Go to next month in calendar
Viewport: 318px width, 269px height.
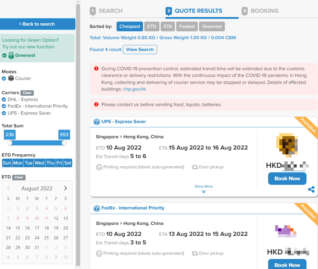point(65,188)
